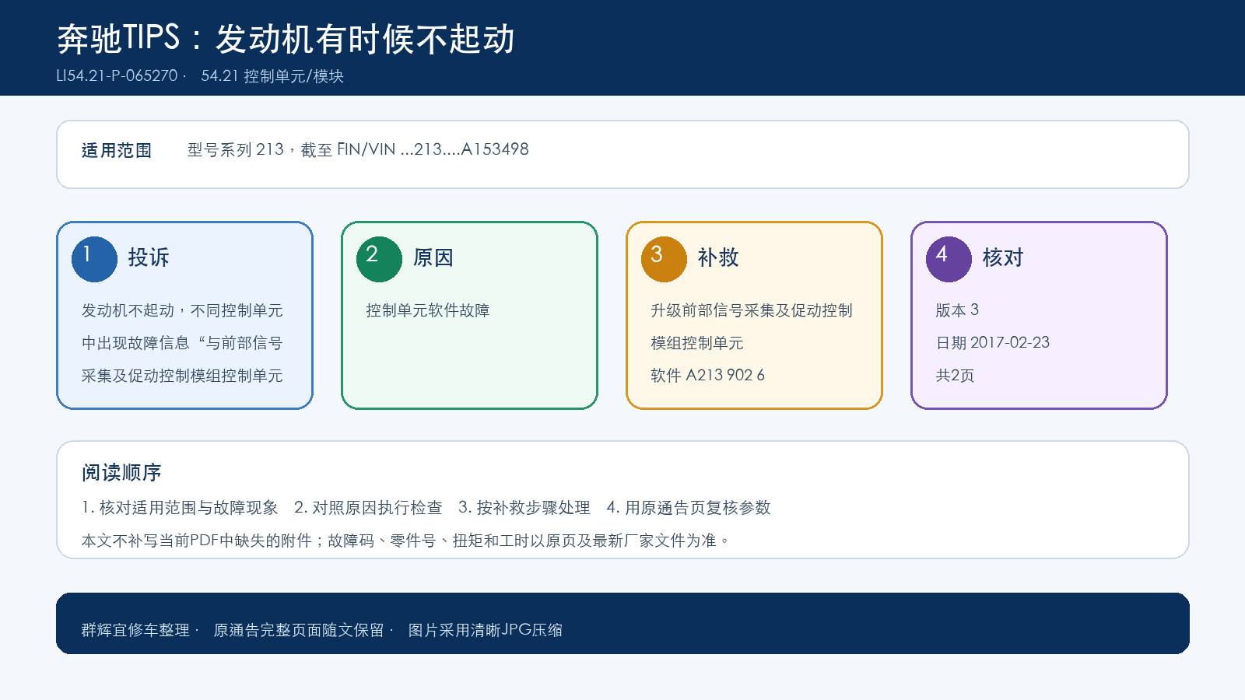Click footer text 群辉宜修车整理

(135, 630)
